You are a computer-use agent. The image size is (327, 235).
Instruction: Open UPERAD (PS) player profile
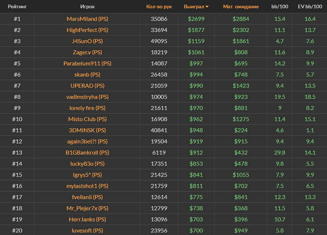87,86
